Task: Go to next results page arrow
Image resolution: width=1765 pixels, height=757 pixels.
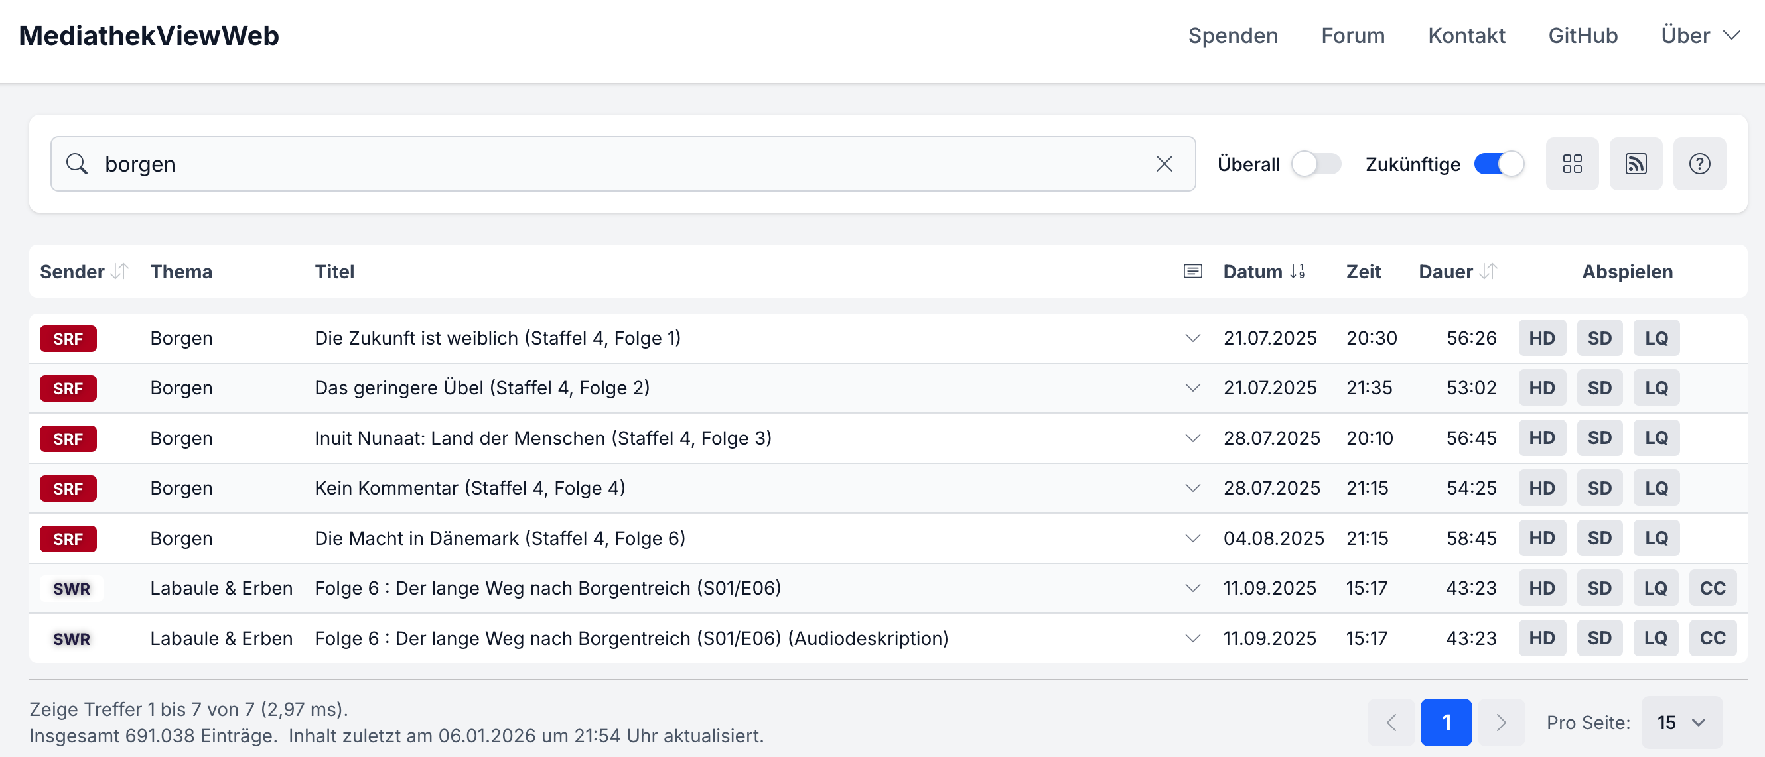Action: pyautogui.click(x=1500, y=722)
